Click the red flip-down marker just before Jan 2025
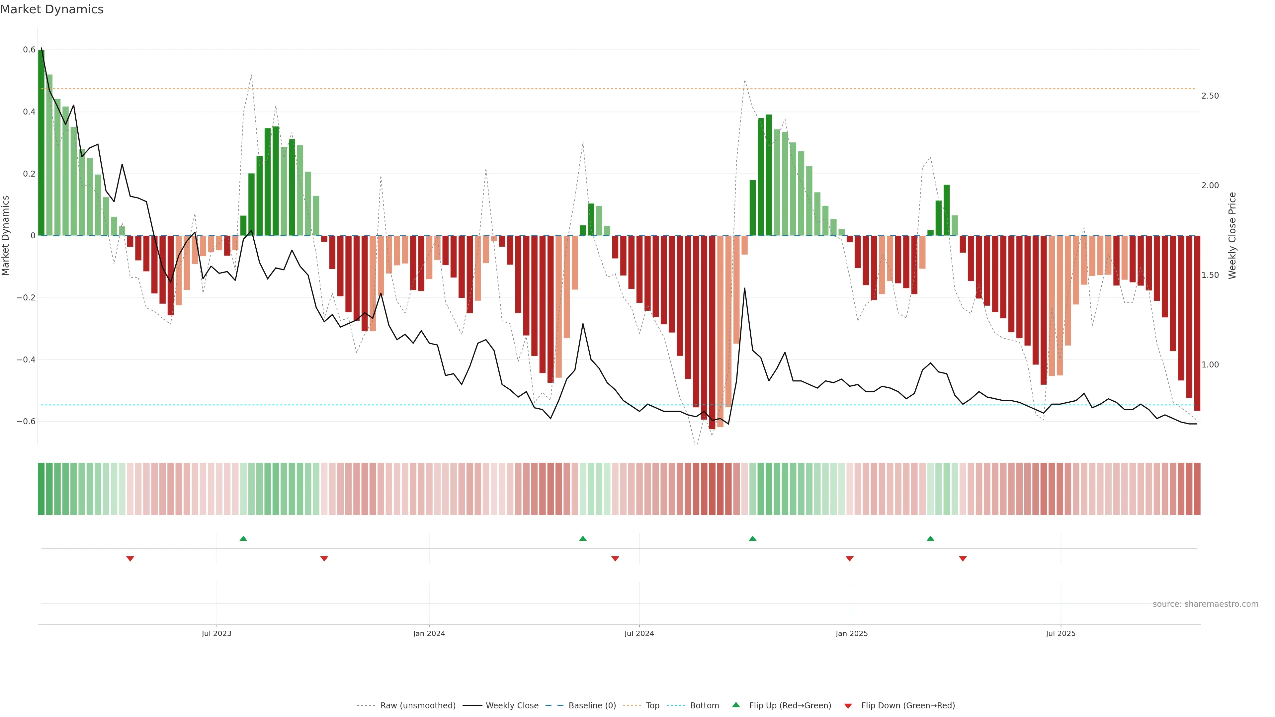 pyautogui.click(x=850, y=559)
